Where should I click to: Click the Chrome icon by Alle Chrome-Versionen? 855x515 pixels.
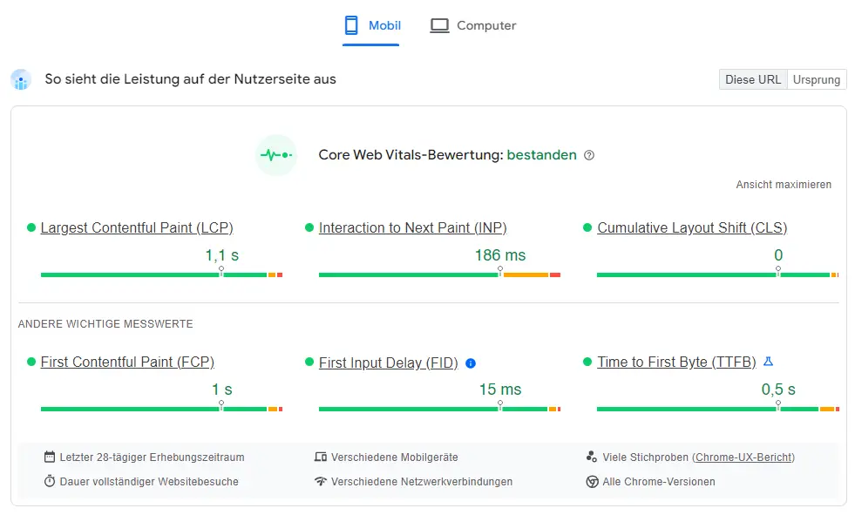(592, 482)
